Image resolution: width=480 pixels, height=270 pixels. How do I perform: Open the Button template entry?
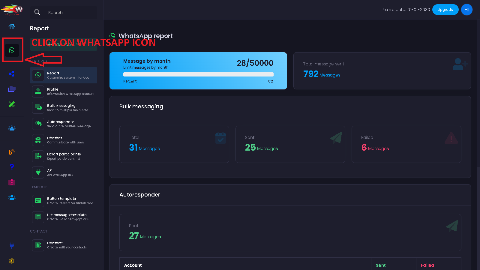pos(64,201)
